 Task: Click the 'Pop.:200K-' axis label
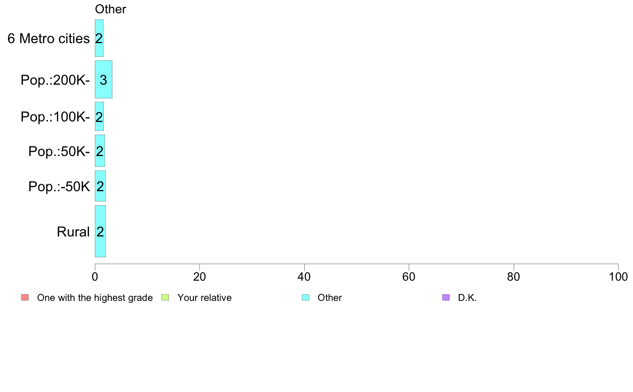(55, 80)
